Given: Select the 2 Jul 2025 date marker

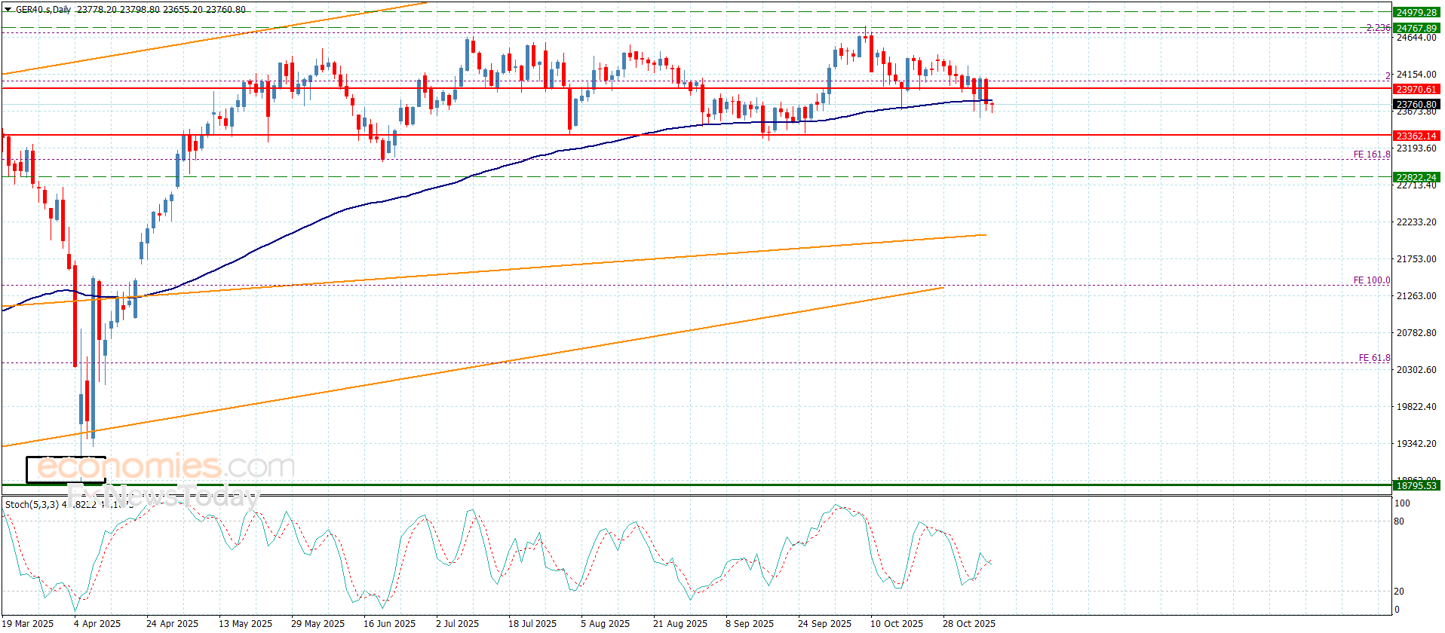Looking at the screenshot, I should click(457, 623).
